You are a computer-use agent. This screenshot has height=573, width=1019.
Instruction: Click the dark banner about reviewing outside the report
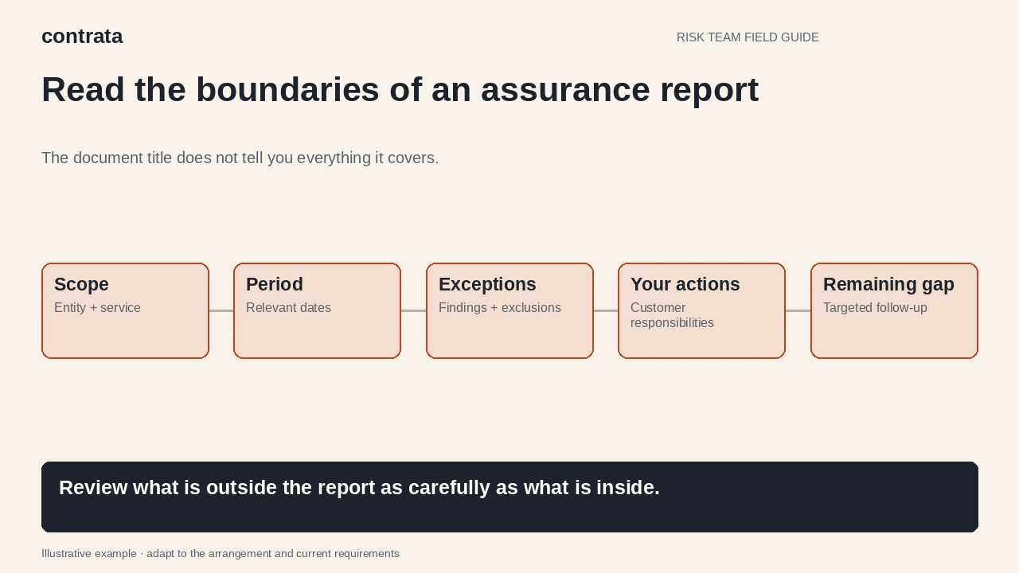point(509,497)
